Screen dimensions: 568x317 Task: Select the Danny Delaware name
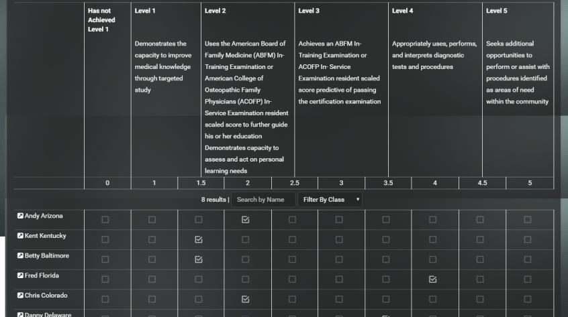tap(48, 314)
